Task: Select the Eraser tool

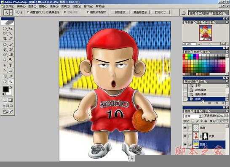Action: point(5,55)
